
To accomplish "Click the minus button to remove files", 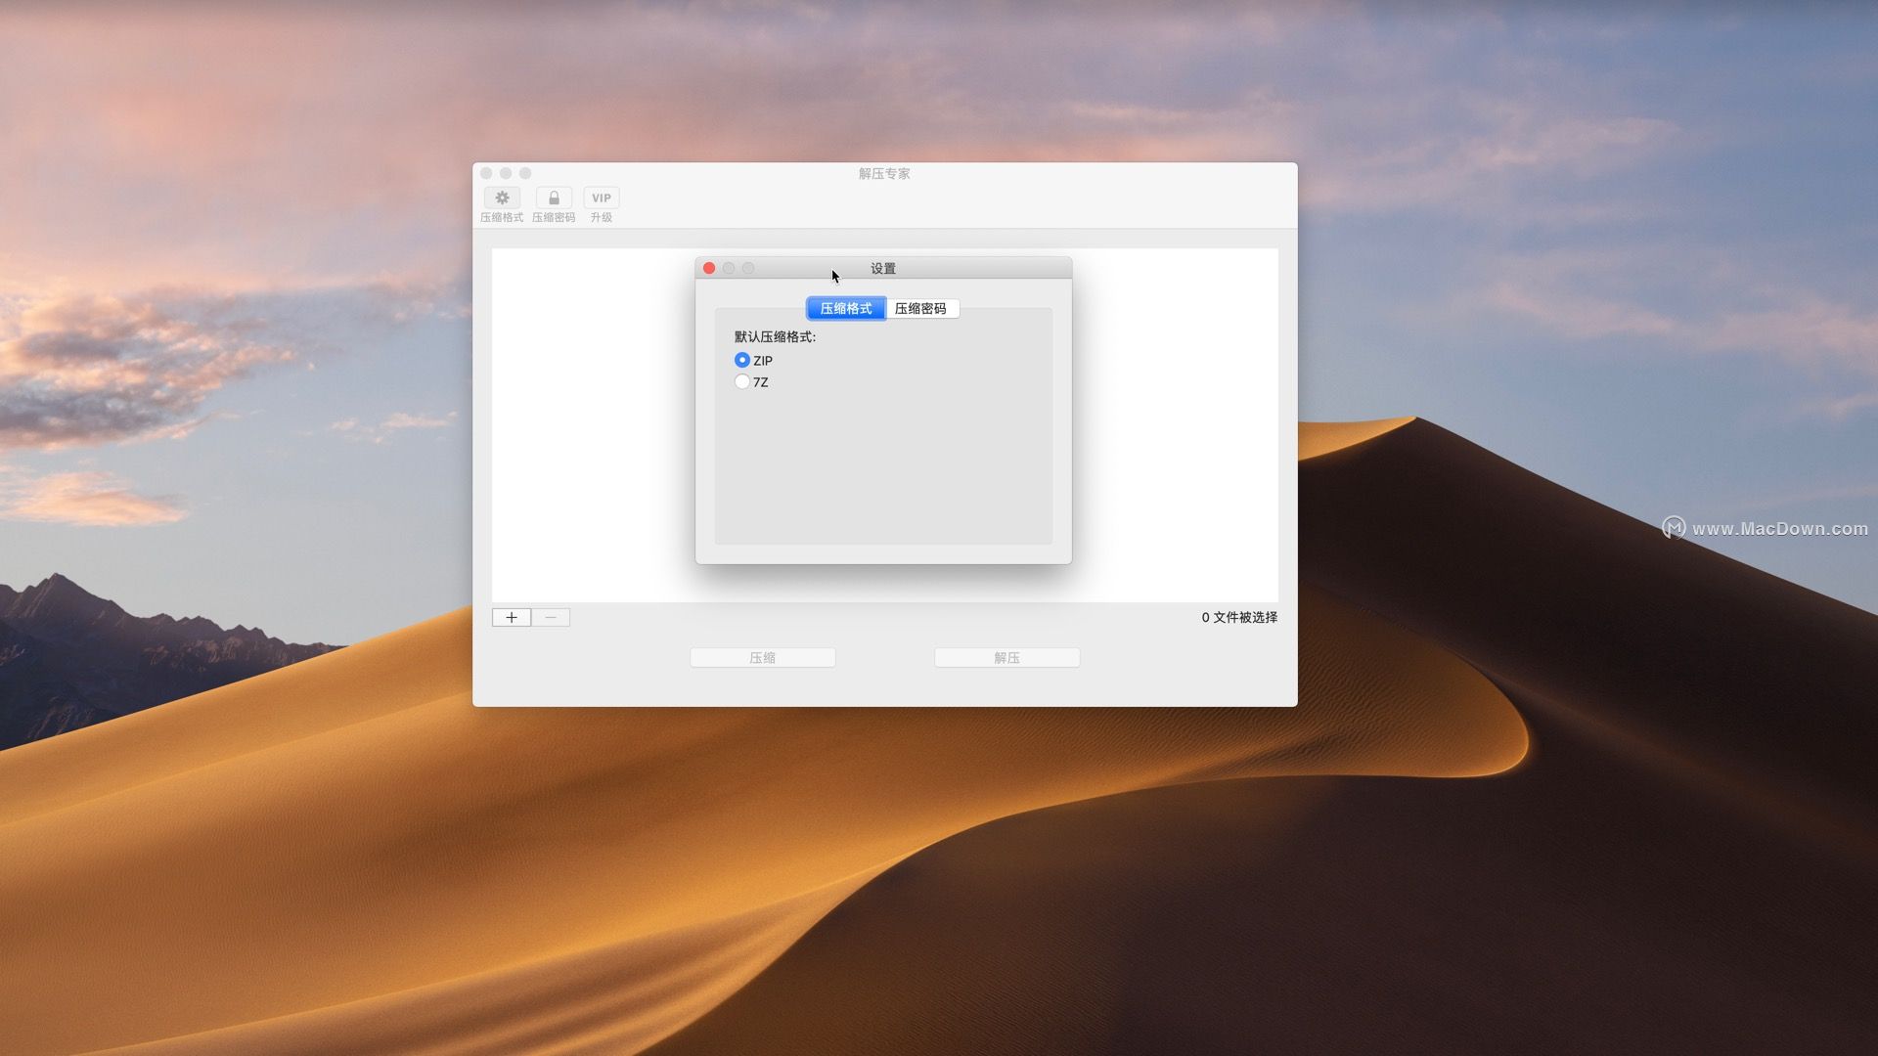I will 551,617.
